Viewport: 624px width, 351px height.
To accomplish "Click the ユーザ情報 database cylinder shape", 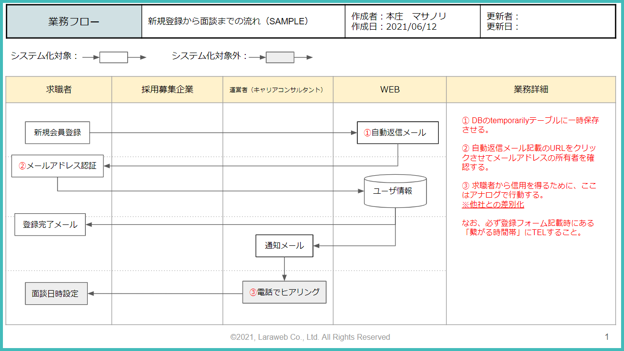I will (395, 191).
